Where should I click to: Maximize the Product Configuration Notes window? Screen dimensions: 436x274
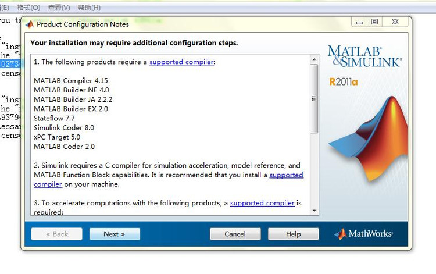click(x=374, y=22)
